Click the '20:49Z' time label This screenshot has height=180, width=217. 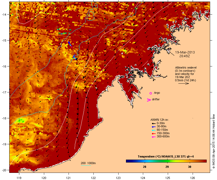click(185, 56)
